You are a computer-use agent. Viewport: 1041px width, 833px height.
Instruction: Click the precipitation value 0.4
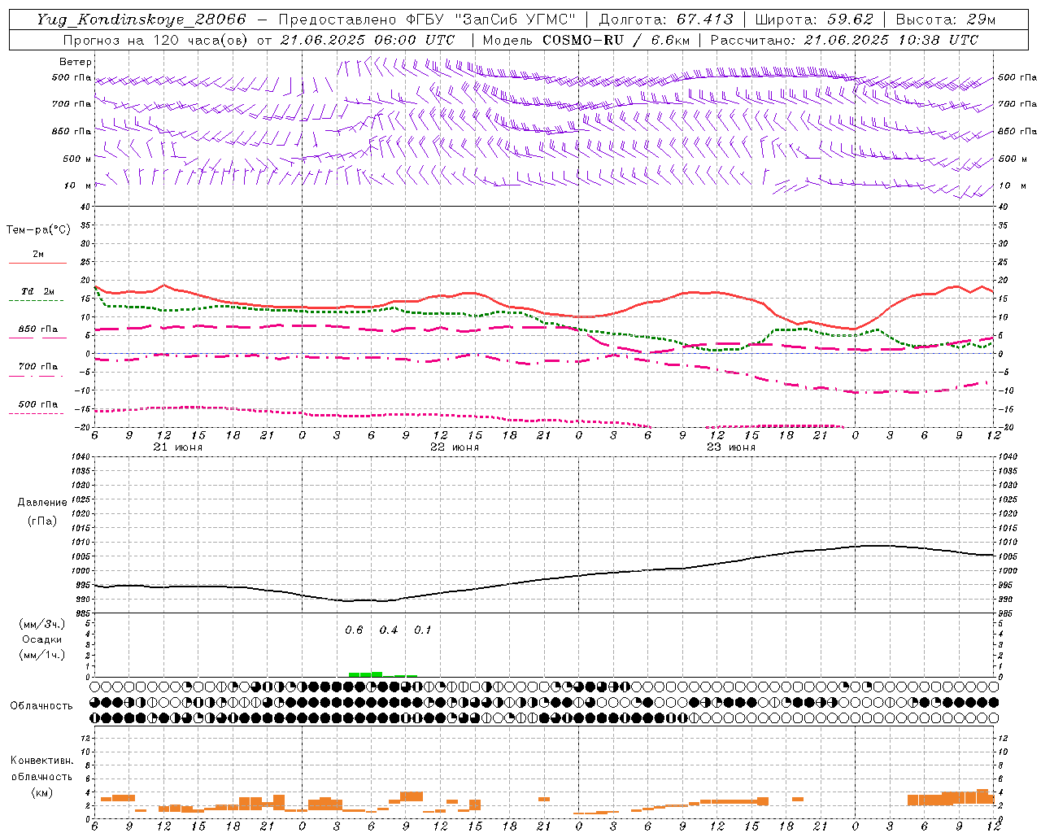[x=389, y=630]
